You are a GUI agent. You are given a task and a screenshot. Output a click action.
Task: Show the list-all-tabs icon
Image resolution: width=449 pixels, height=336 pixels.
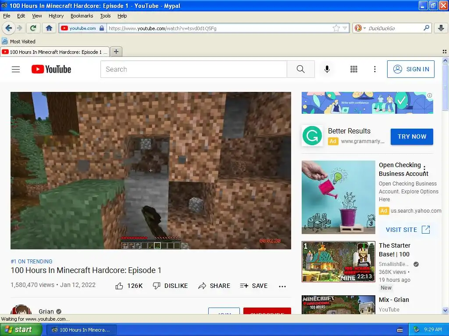[x=445, y=52]
